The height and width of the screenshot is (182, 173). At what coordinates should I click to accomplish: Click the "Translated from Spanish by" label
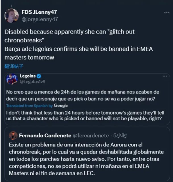click(x=30, y=106)
